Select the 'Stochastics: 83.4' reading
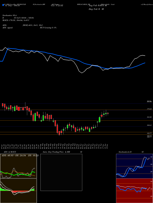This screenshot has height=203, width=153. [x=9, y=15]
